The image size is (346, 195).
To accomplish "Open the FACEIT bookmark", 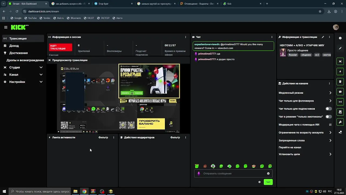I will [89, 18].
